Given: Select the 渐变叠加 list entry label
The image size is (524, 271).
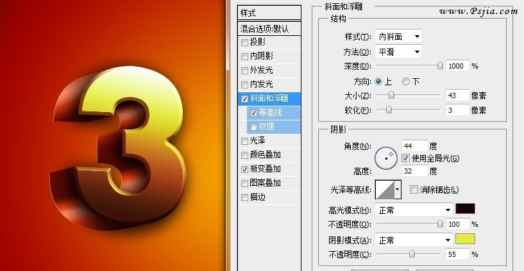Looking at the screenshot, I should point(265,169).
